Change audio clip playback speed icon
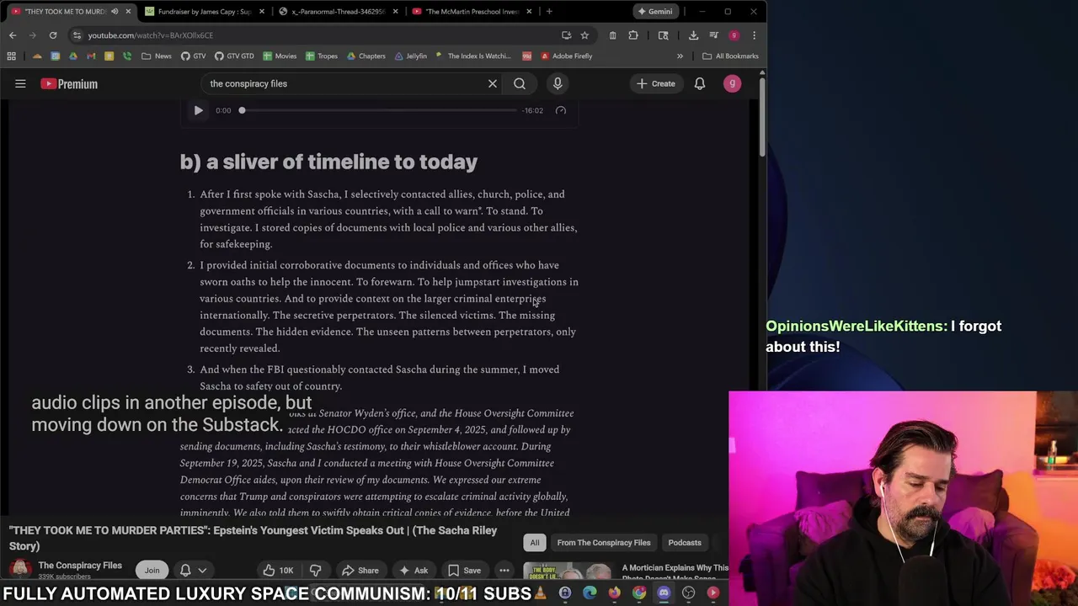 (561, 110)
